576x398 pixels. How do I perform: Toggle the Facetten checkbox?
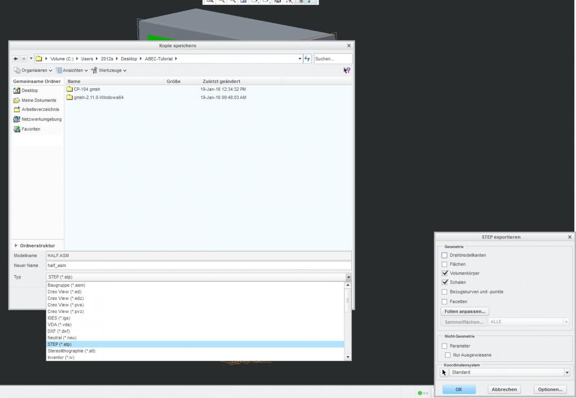point(445,302)
